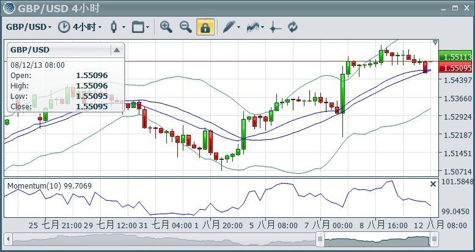The width and height of the screenshot is (475, 252).
Task: Click the clock timeframe icon
Action: click(x=64, y=27)
